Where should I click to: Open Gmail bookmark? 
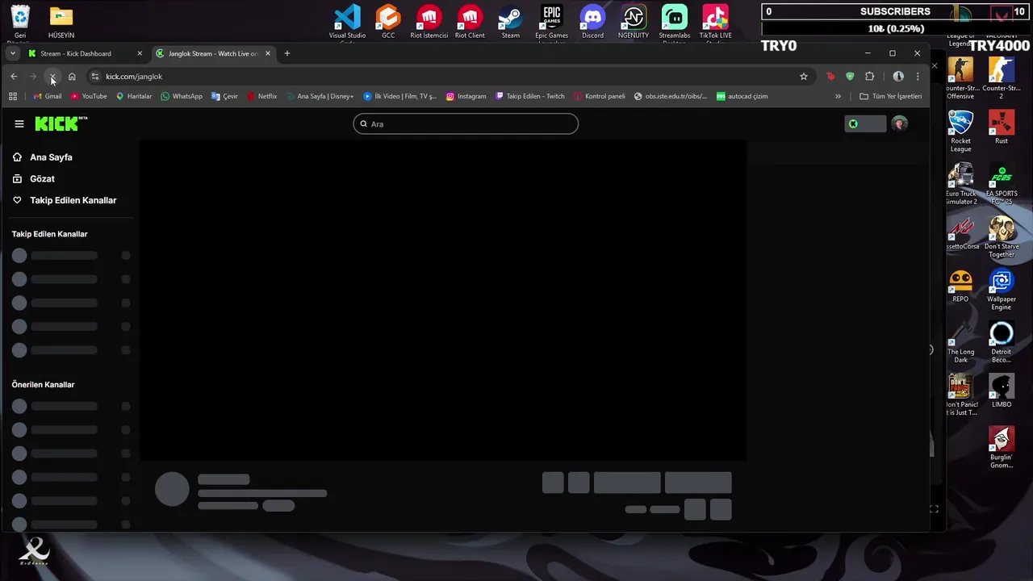[x=47, y=96]
